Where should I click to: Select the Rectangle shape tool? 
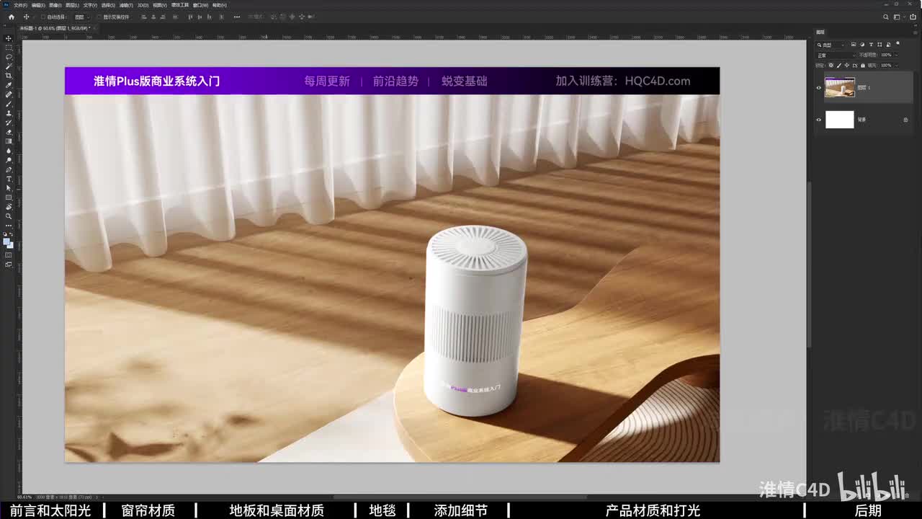click(9, 198)
